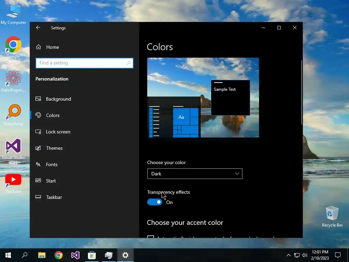Close the Settings window

click(x=295, y=28)
